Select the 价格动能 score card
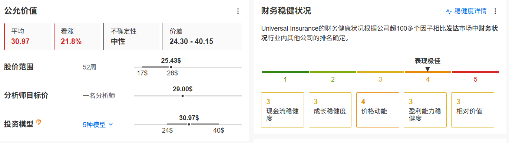This screenshot has height=143, width=509. (x=378, y=110)
